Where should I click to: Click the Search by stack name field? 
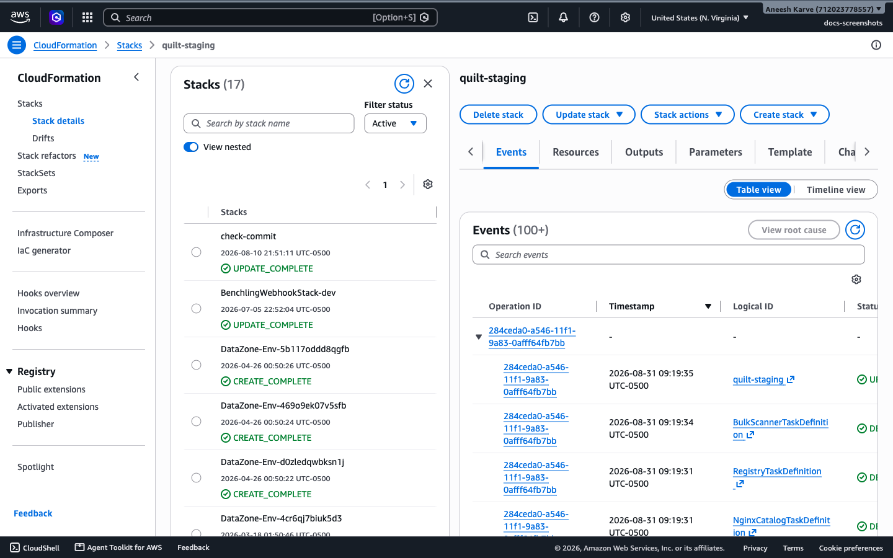pyautogui.click(x=269, y=123)
